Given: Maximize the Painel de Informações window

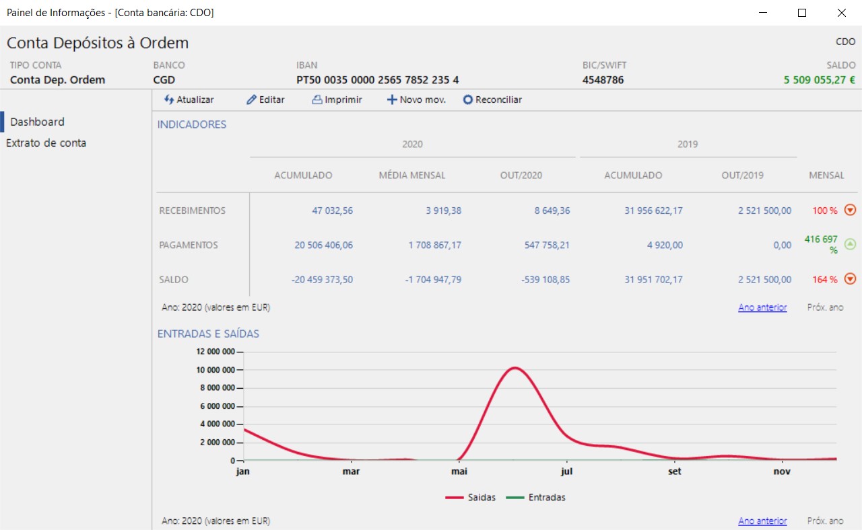Looking at the screenshot, I should click(801, 13).
